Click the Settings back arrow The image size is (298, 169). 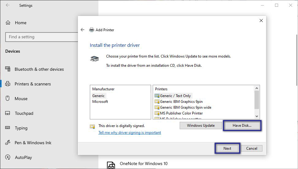tap(8, 5)
